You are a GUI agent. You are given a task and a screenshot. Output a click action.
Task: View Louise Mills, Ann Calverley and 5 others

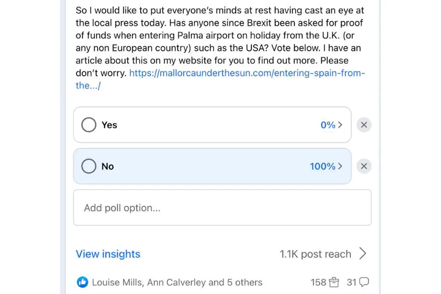click(176, 282)
